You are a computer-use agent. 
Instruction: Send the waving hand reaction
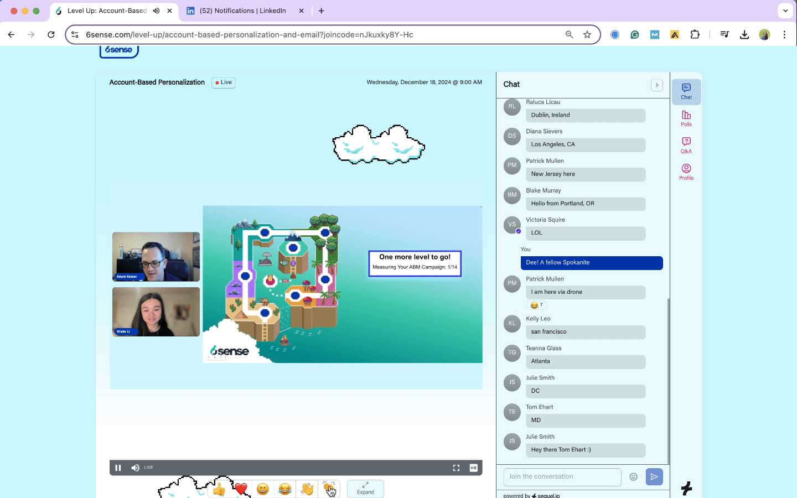coord(307,489)
